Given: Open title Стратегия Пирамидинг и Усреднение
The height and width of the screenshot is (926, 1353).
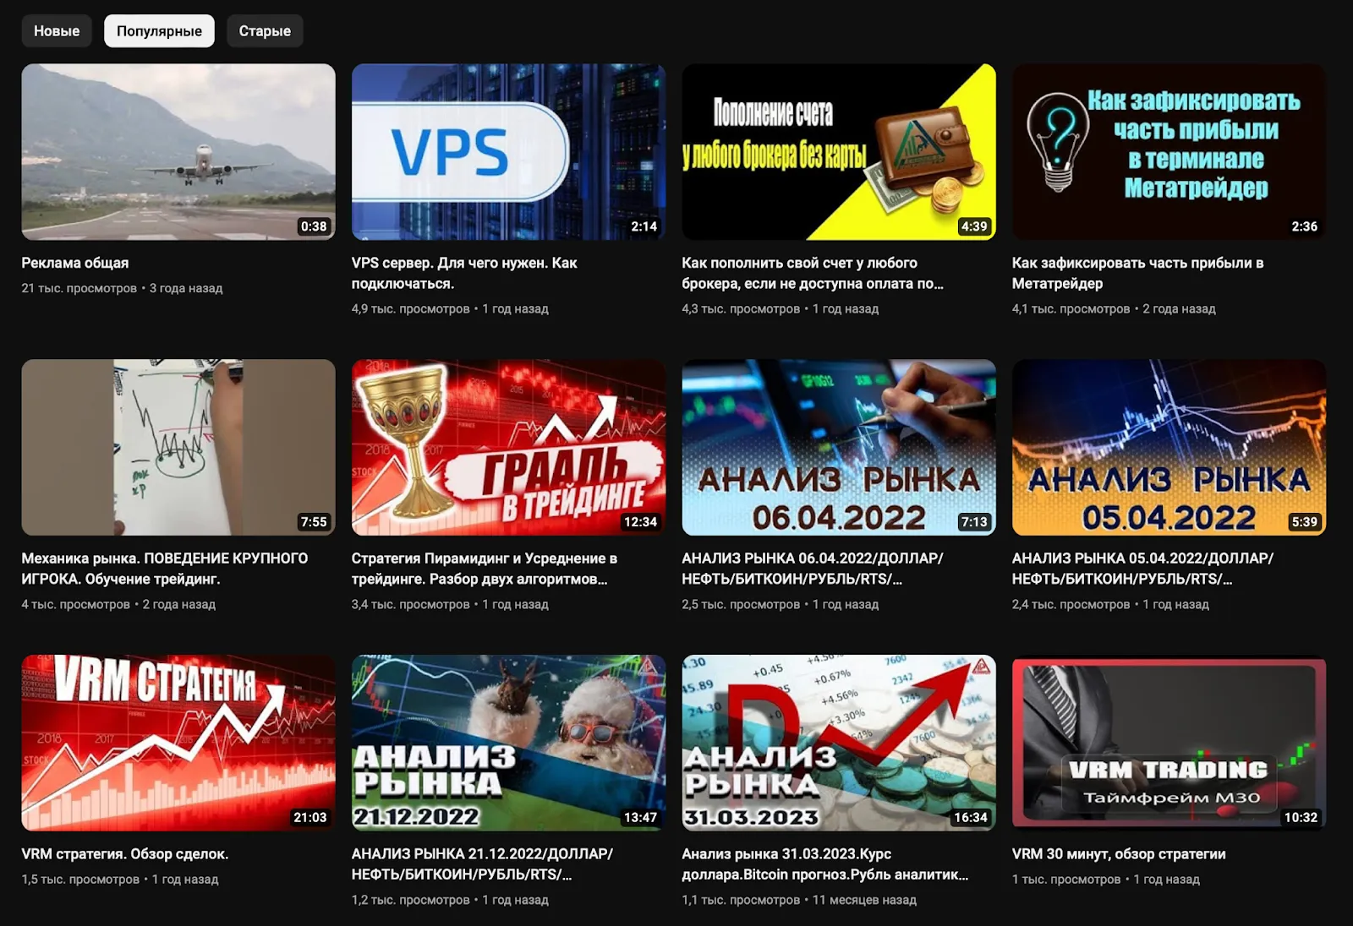Looking at the screenshot, I should click(485, 569).
